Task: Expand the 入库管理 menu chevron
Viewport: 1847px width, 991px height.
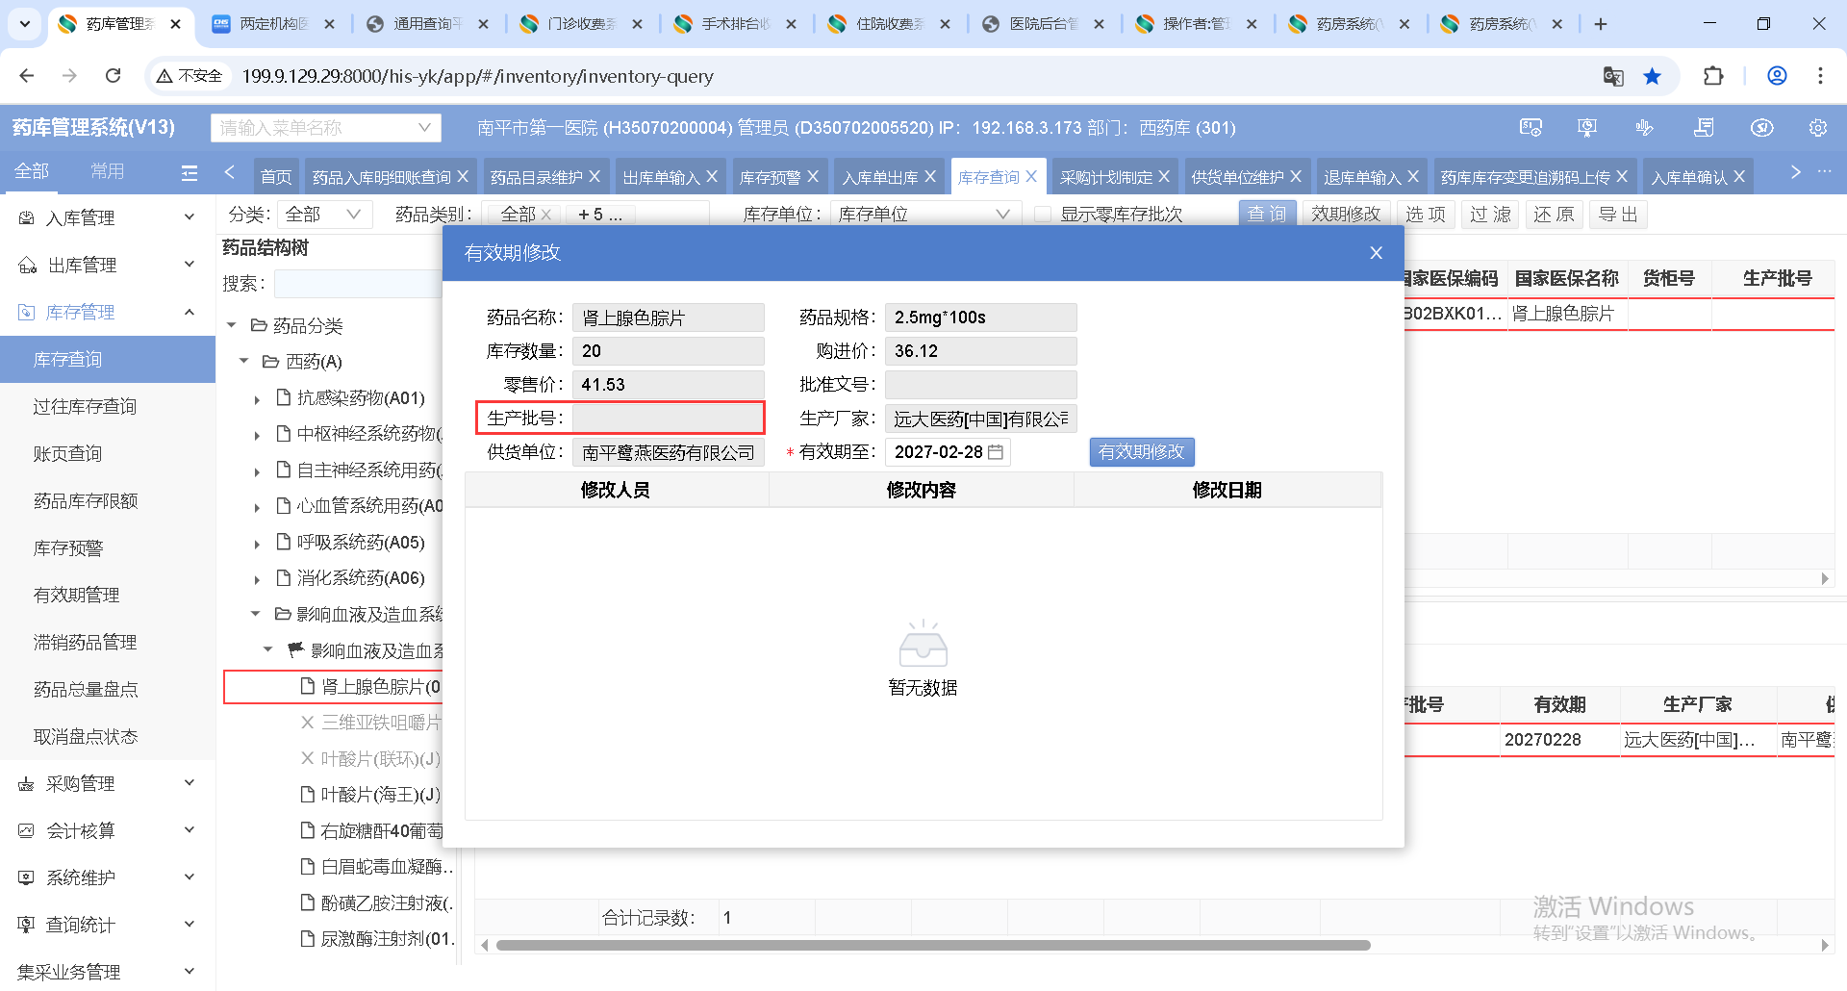Action: coord(190,218)
